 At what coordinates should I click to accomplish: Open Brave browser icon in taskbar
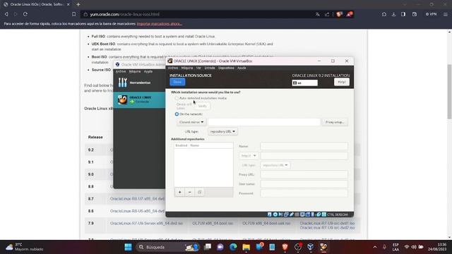point(285,247)
